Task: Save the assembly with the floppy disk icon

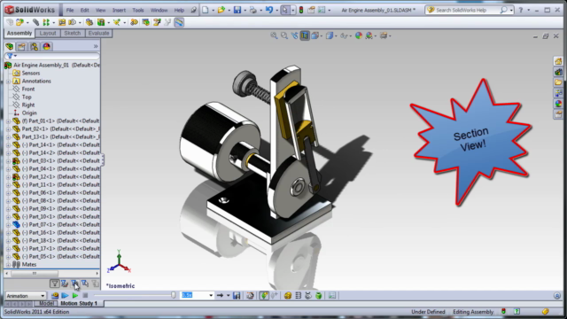Action: 237,10
